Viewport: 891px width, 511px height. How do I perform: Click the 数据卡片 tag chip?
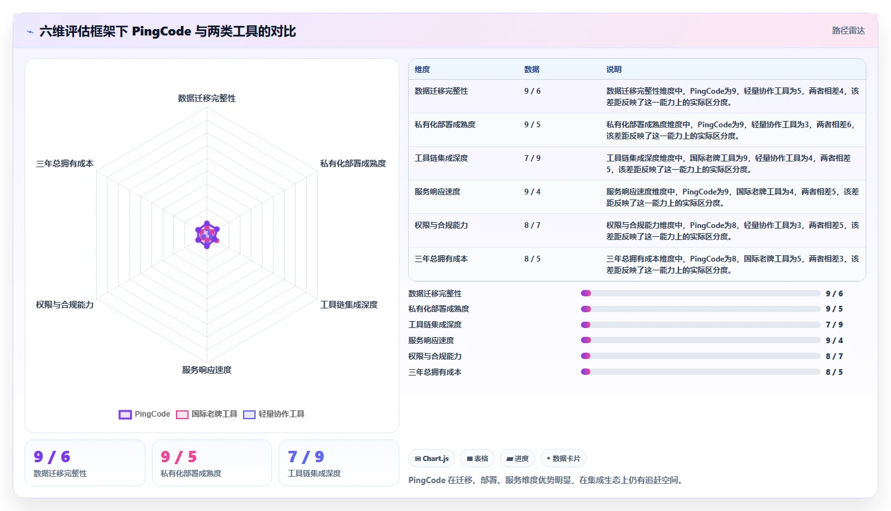(x=563, y=458)
